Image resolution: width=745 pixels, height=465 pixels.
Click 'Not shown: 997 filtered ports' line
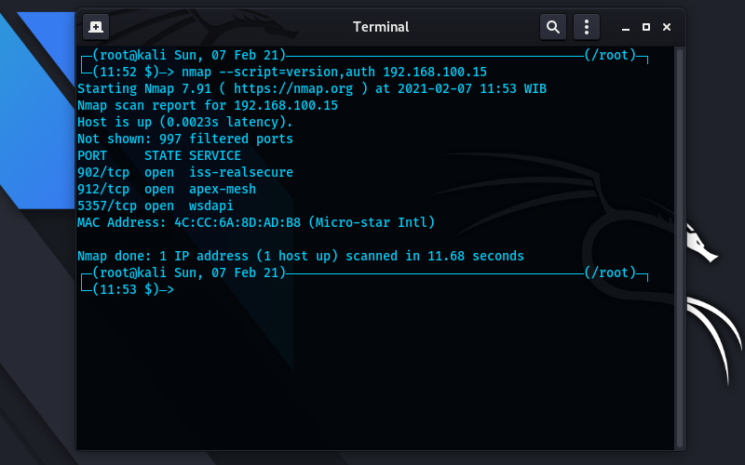[x=185, y=139]
